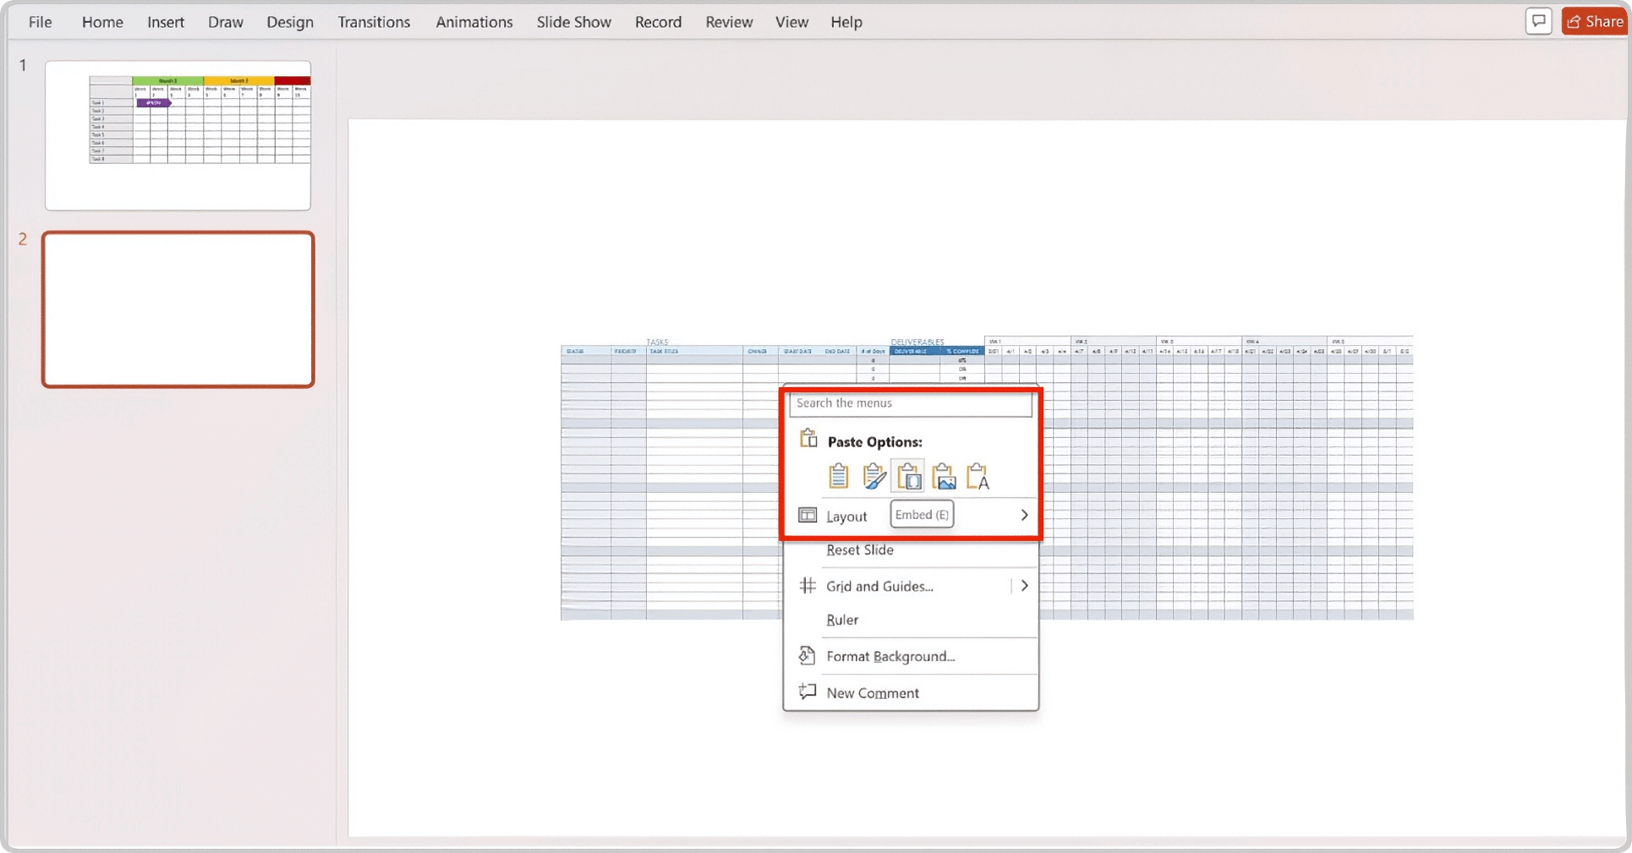Click the Grid and Guides icon
The height and width of the screenshot is (853, 1632).
[x=808, y=585]
